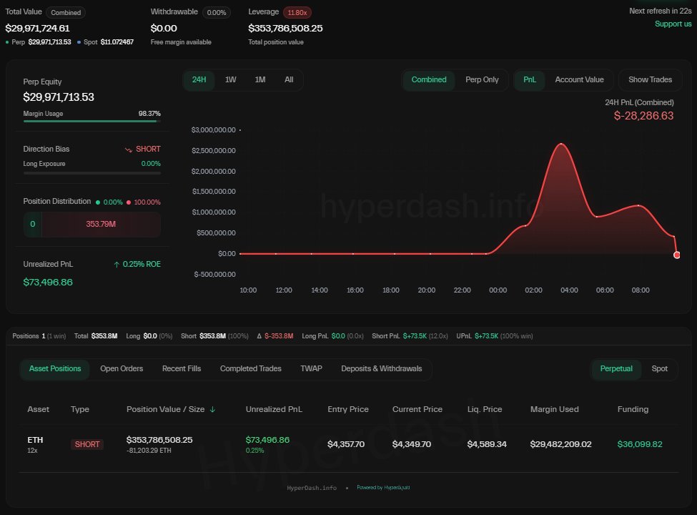Image resolution: width=697 pixels, height=515 pixels.
Task: Click the blue Spot legend dot
Action: point(79,42)
